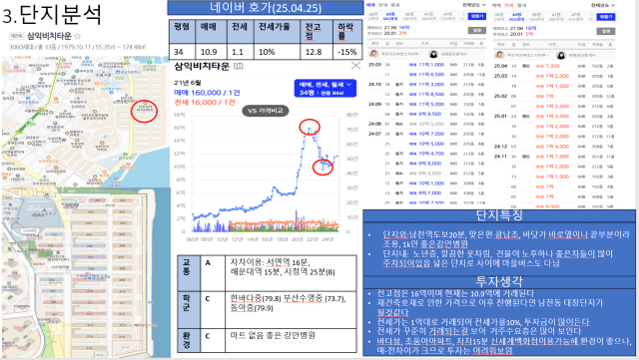Click the 투자생각 section heading
The image size is (639, 360).
[x=499, y=281]
